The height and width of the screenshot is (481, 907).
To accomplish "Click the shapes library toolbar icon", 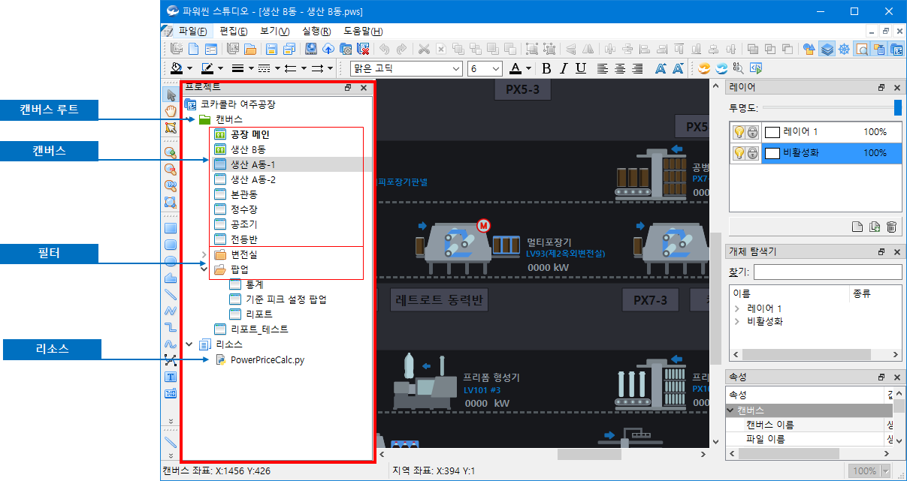I will 809,49.
